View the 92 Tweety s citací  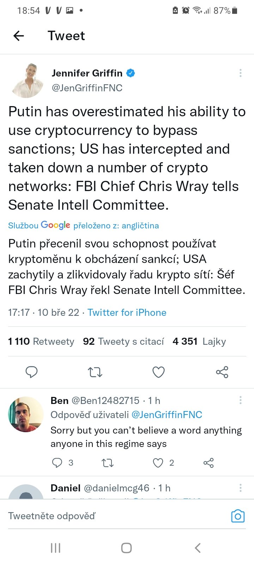[x=123, y=341]
